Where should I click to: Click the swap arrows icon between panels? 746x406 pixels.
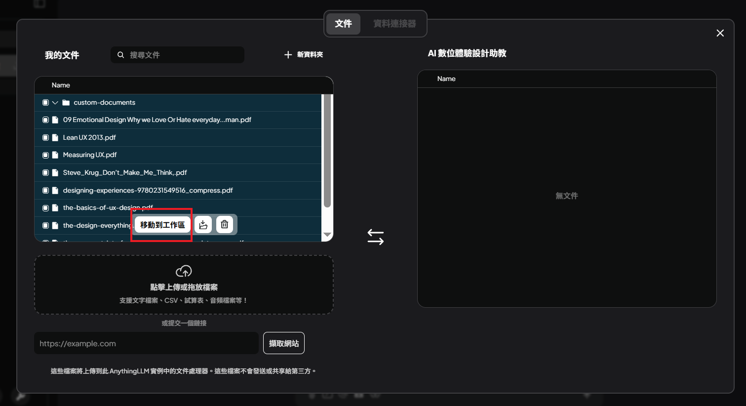pyautogui.click(x=375, y=237)
